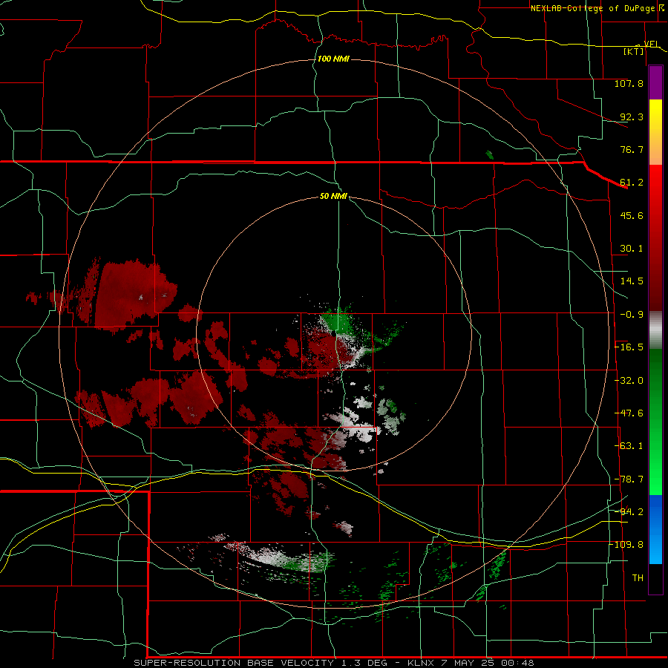Click the 107.8 scale value
This screenshot has width=668, height=668.
629,83
